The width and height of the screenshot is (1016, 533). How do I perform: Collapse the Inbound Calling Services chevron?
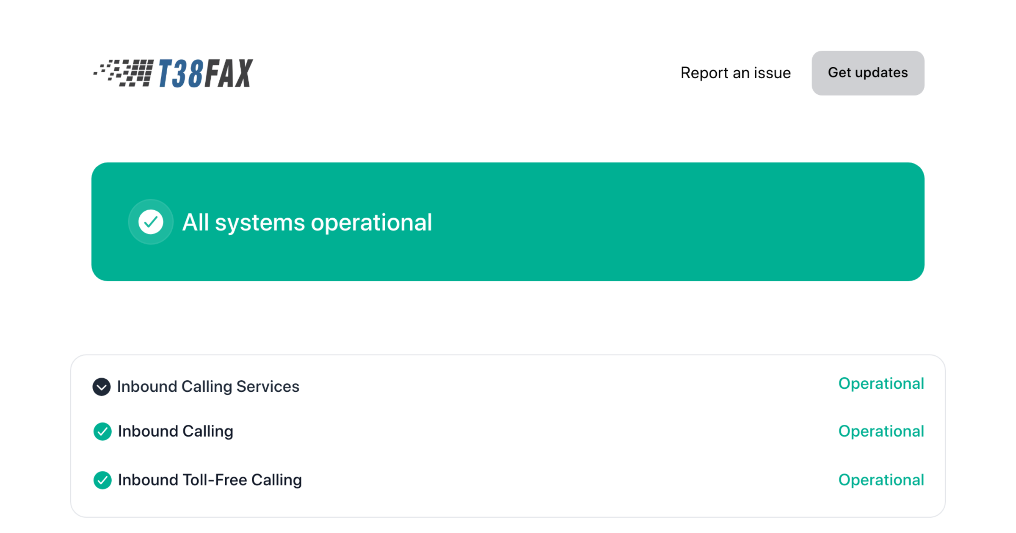coord(102,387)
